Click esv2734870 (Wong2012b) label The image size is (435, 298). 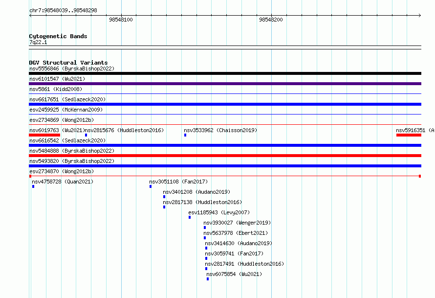click(62, 171)
